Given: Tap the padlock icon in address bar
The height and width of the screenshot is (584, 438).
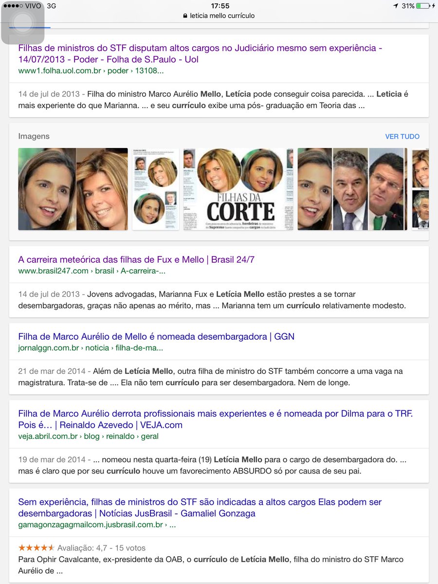Looking at the screenshot, I should [185, 16].
